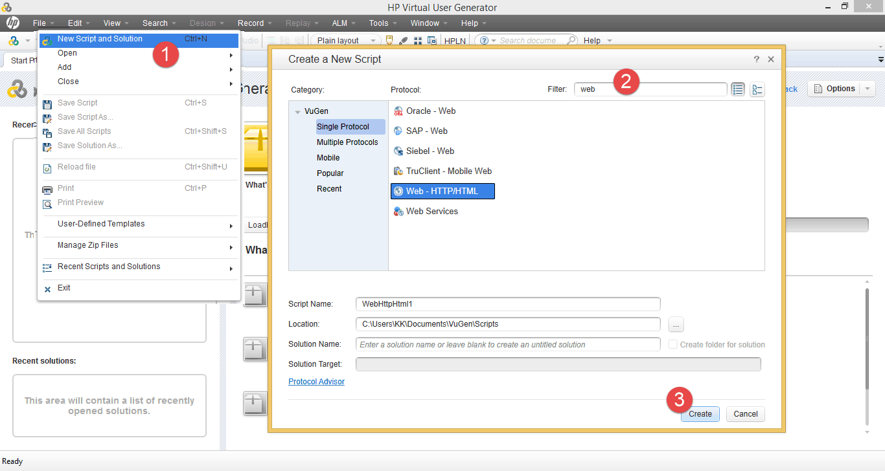Click the toolbar bookmark ribbon icon
Image resolution: width=885 pixels, height=471 pixels.
tap(389, 41)
